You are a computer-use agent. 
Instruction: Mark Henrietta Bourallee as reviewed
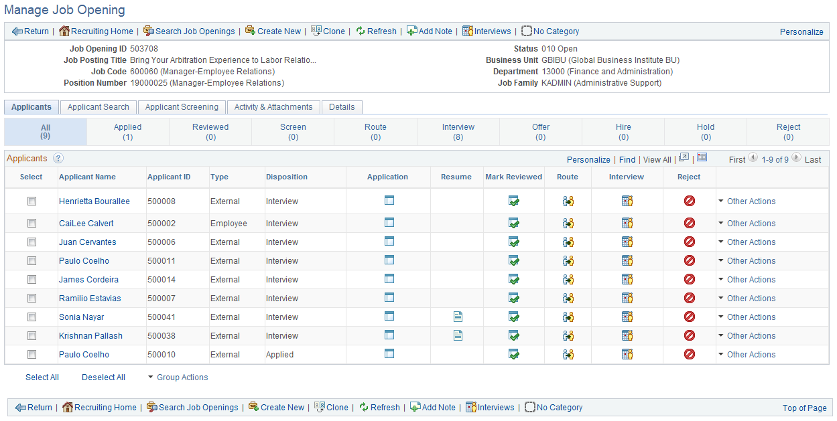[513, 201]
